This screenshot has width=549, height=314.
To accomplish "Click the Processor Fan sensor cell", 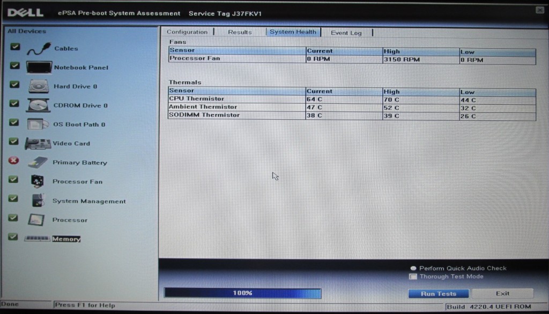I will 237,58.
